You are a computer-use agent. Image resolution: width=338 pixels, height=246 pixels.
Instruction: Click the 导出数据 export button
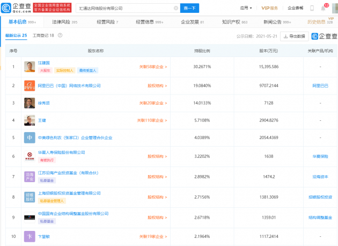click(294, 36)
